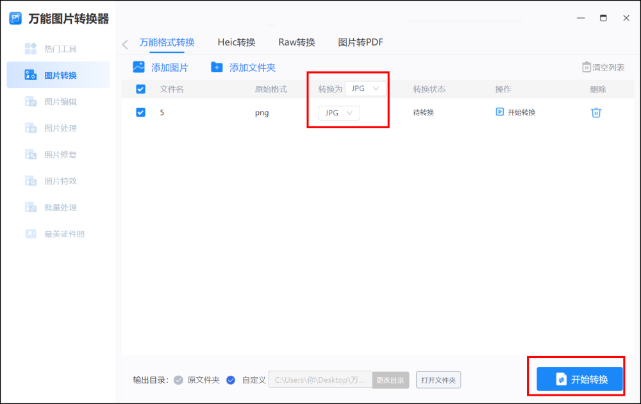Click the 原始格式 column header
Viewport: 641px width, 404px height.
[271, 89]
